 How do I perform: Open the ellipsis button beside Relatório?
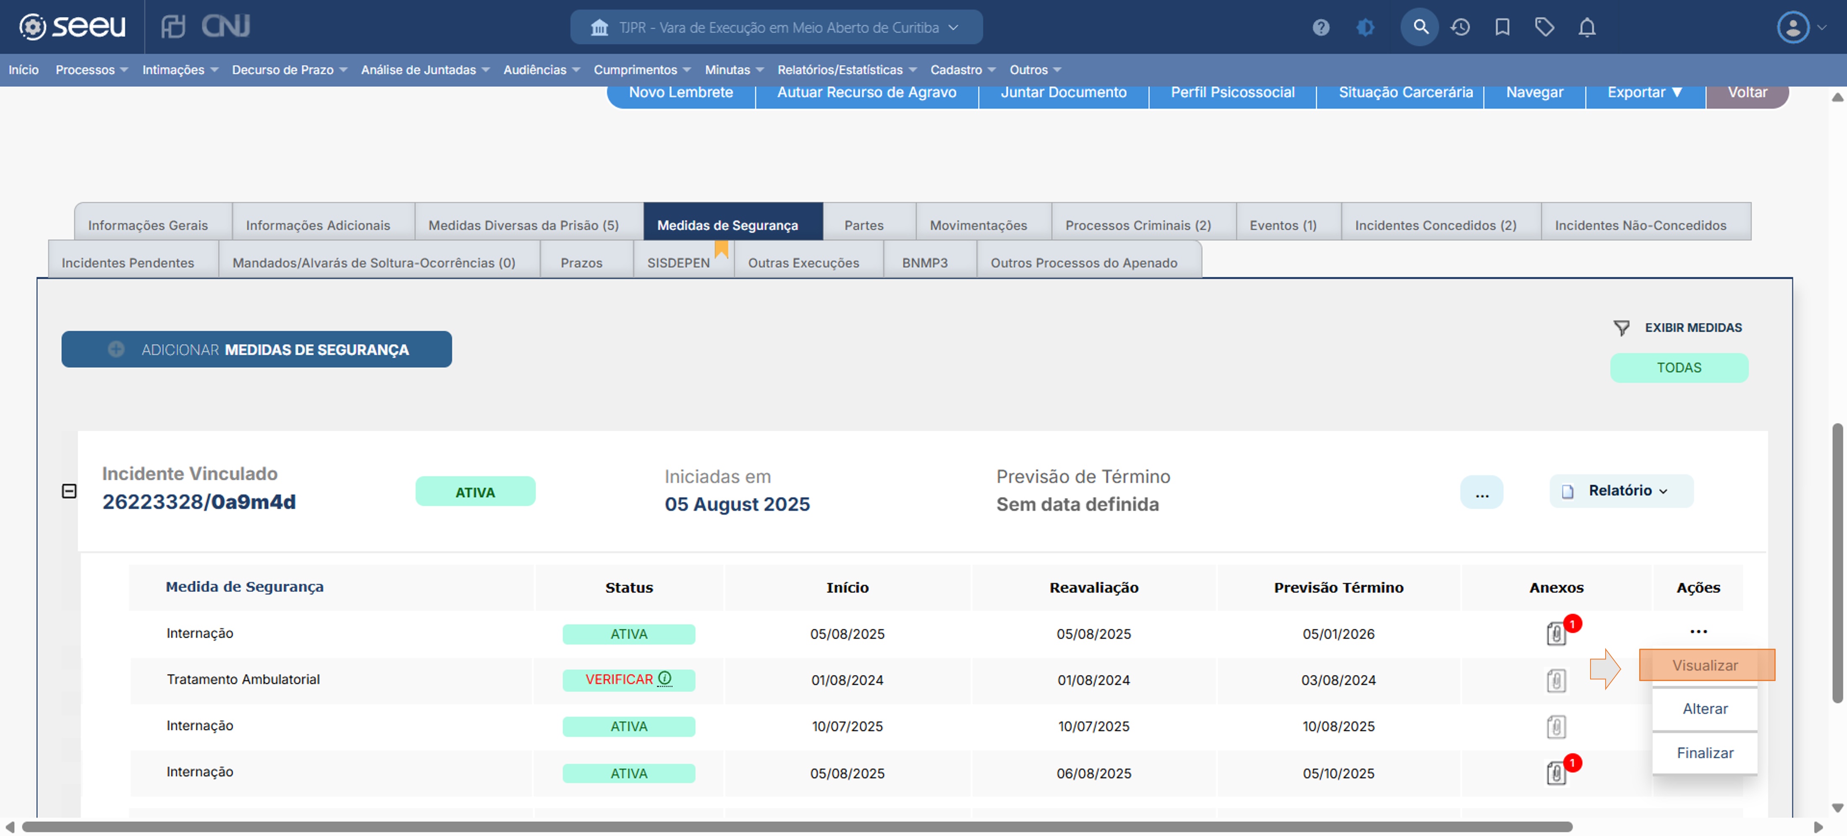(1481, 492)
